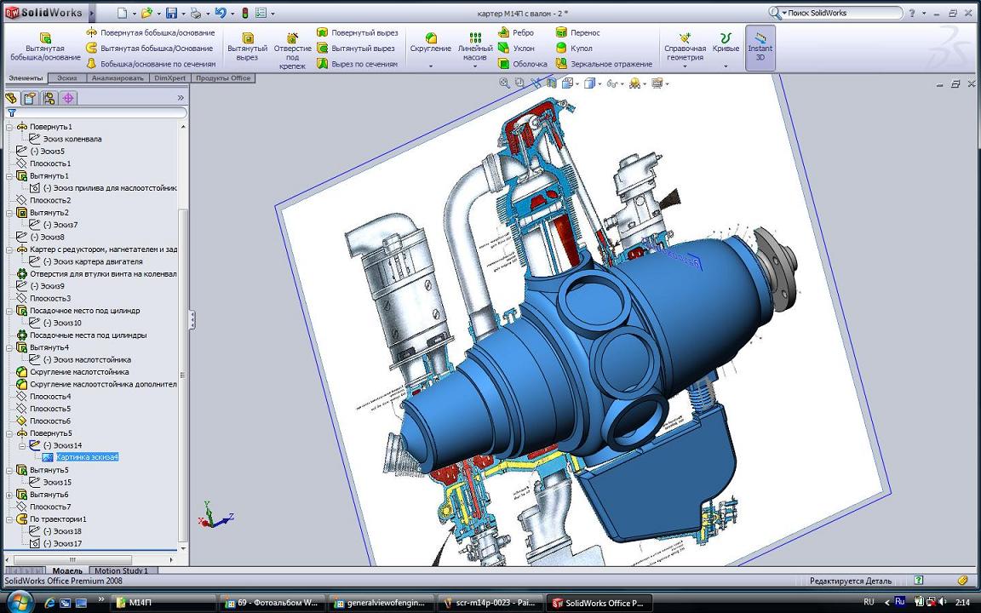The image size is (981, 613).
Task: Switch to the Анализировать ribbon tab
Action: [118, 78]
